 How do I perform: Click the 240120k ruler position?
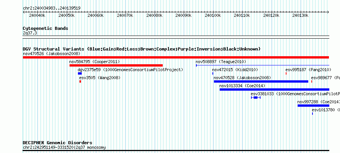coord(272,15)
